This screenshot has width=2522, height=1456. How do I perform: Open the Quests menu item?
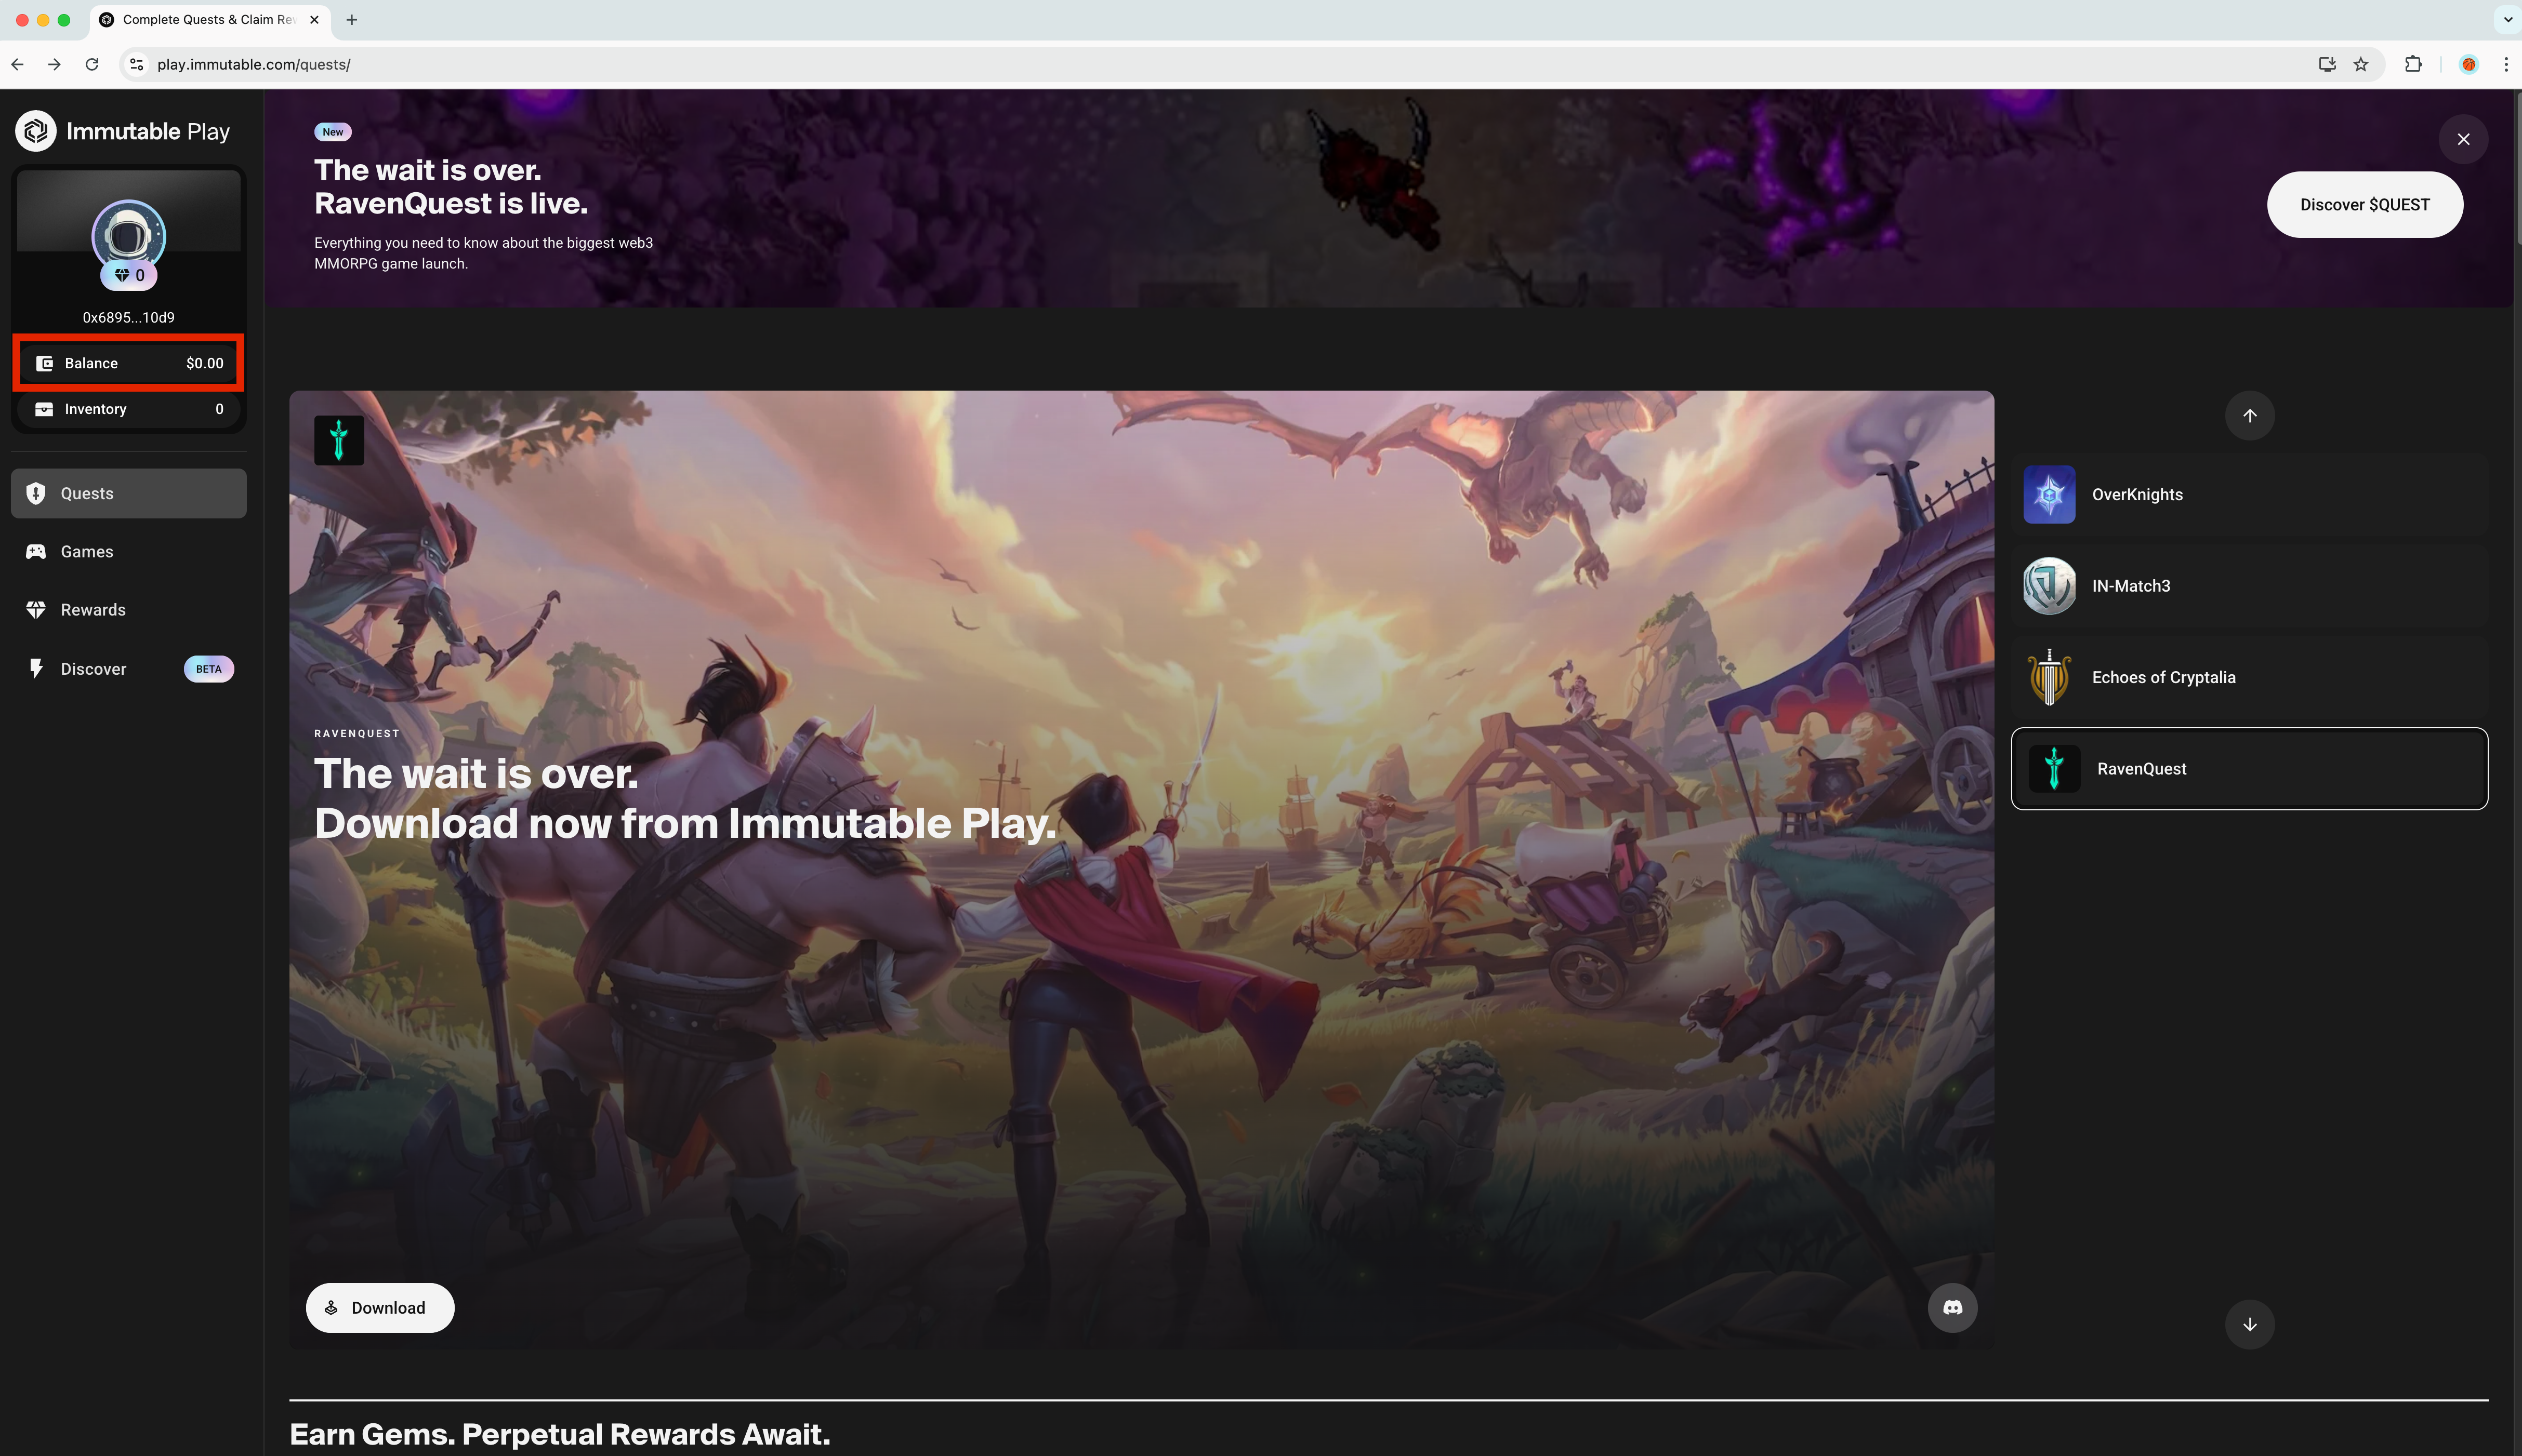tap(128, 493)
